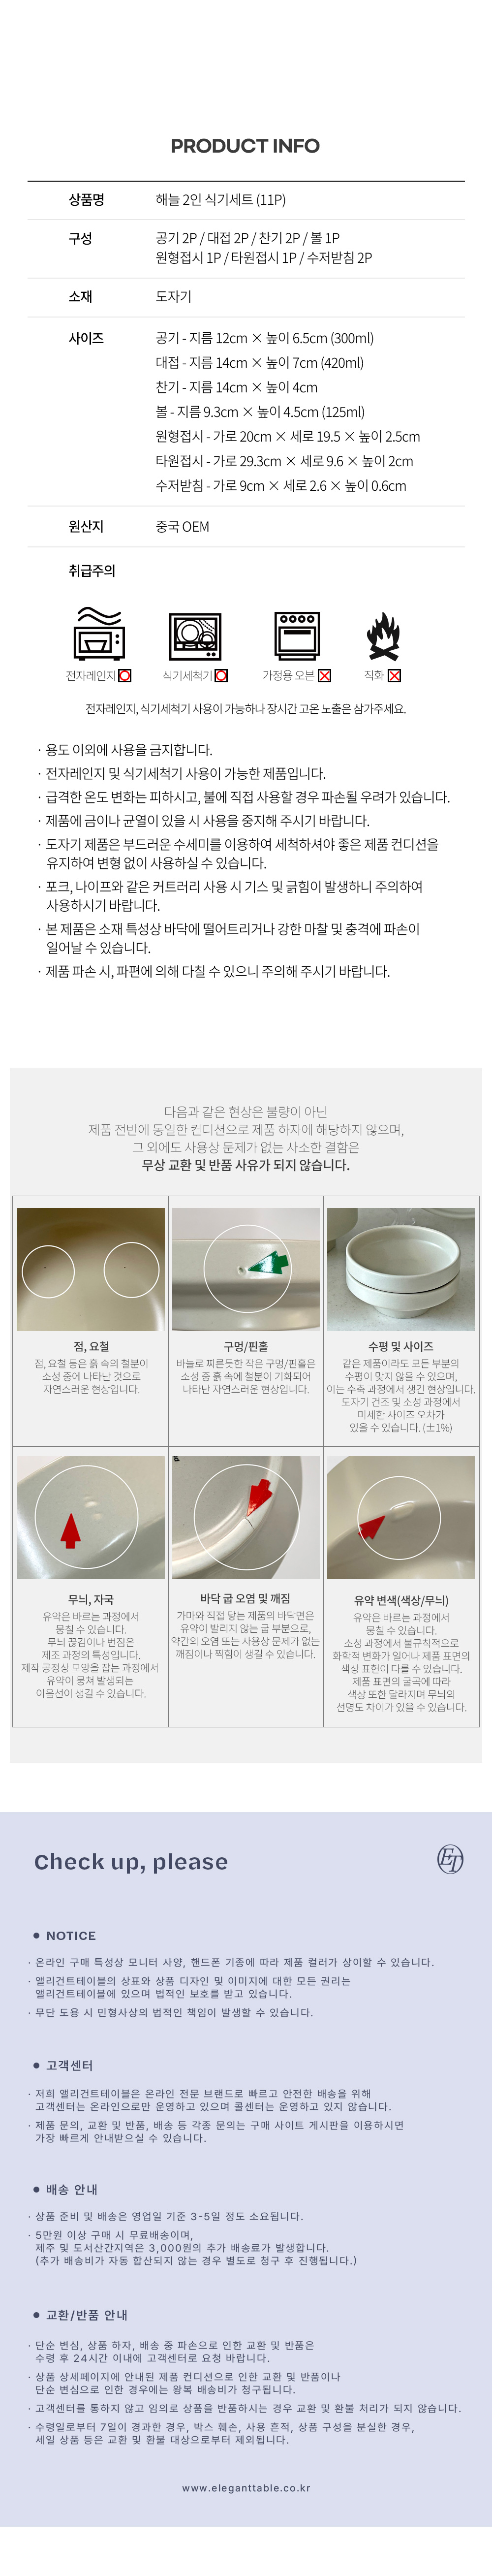This screenshot has width=492, height=2576.
Task: Open the stacked bowls 수평 및 사이즈 photo
Action: pos(401,1269)
